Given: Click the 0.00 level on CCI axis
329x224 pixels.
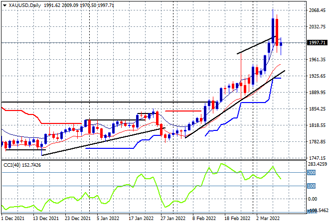Looking at the screenshot, I should click(313, 199).
